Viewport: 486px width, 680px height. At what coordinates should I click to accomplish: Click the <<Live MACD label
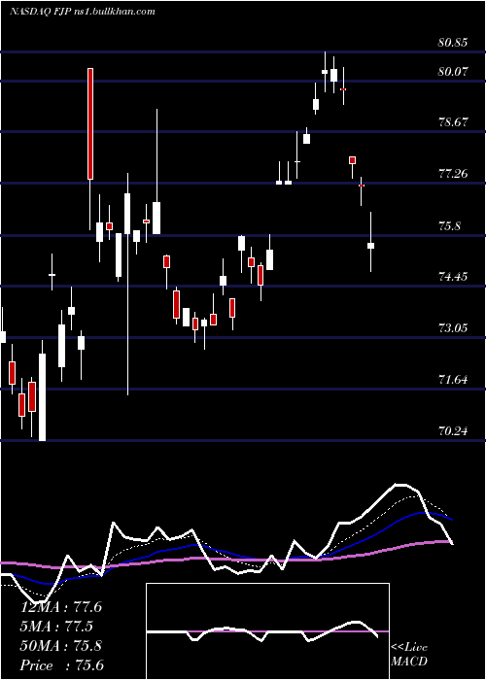[x=409, y=654]
